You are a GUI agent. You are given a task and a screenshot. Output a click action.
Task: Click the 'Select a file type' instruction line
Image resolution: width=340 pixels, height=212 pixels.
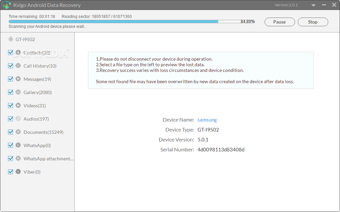tap(150, 65)
